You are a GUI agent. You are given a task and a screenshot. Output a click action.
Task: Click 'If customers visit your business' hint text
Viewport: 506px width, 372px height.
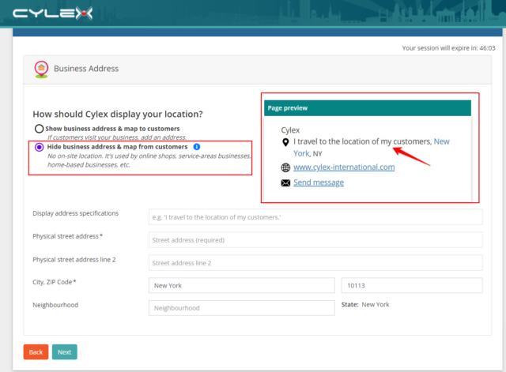[117, 137]
